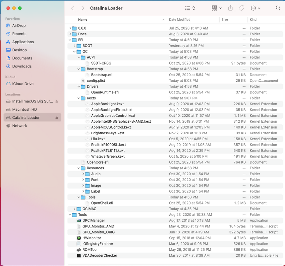Image resolution: width=285 pixels, height=266 pixels.
Task: Expand the Label folder
Action: pos(83,191)
